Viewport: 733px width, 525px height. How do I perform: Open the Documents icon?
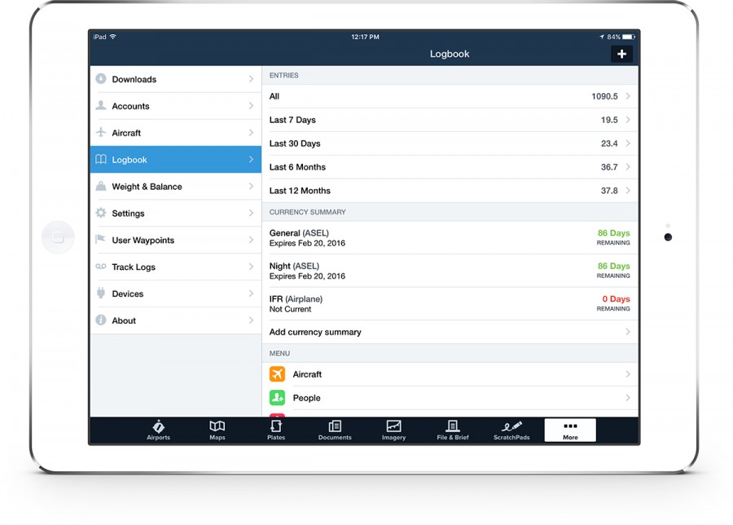click(335, 430)
